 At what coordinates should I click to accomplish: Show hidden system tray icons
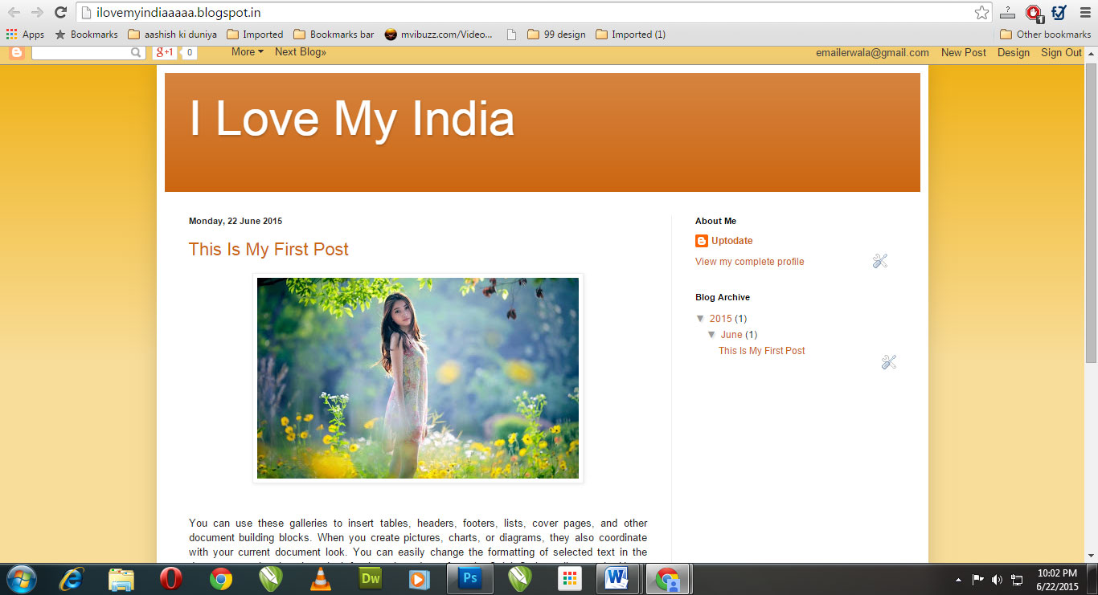[958, 580]
